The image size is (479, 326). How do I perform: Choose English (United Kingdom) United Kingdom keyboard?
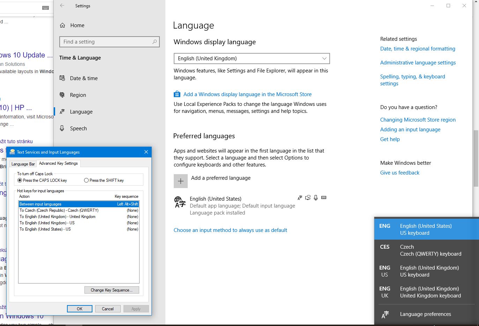(x=426, y=292)
